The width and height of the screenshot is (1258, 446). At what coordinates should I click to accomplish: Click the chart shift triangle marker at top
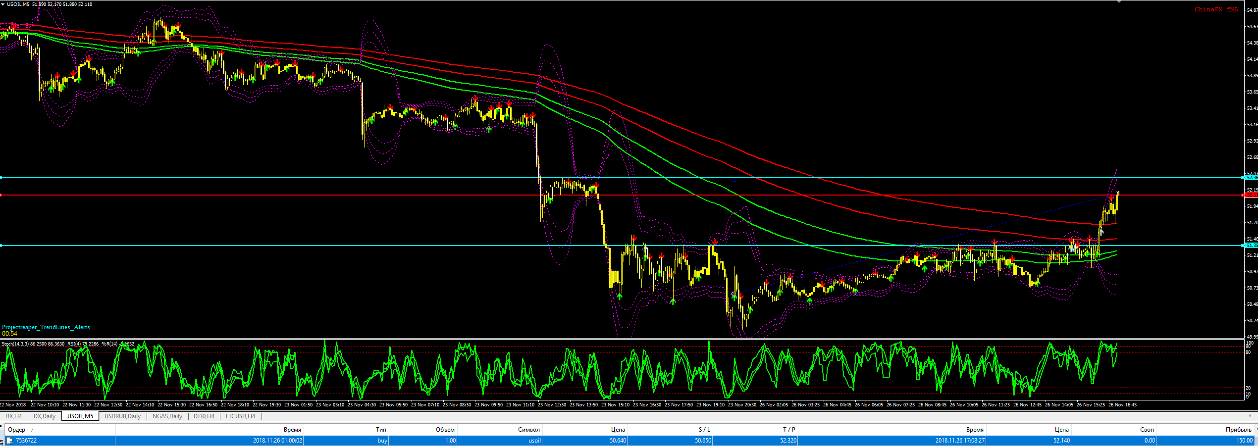click(x=1118, y=2)
